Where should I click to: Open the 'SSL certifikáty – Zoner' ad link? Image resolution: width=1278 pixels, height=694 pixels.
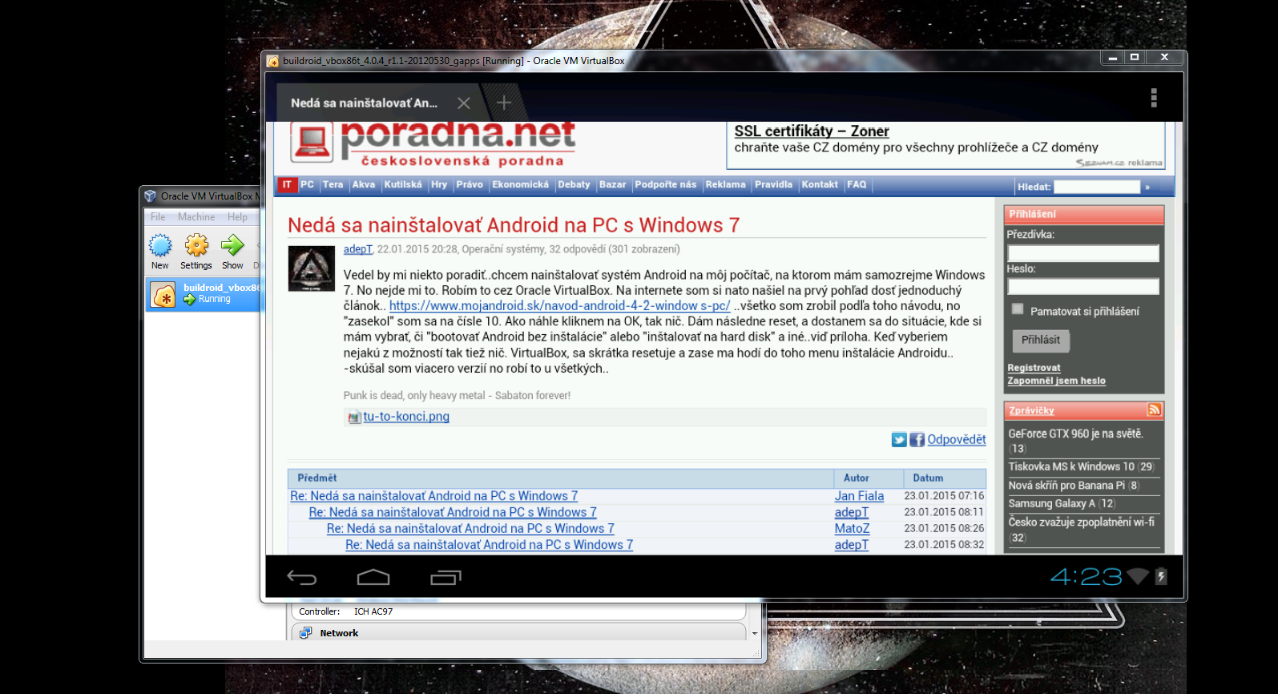click(x=812, y=131)
